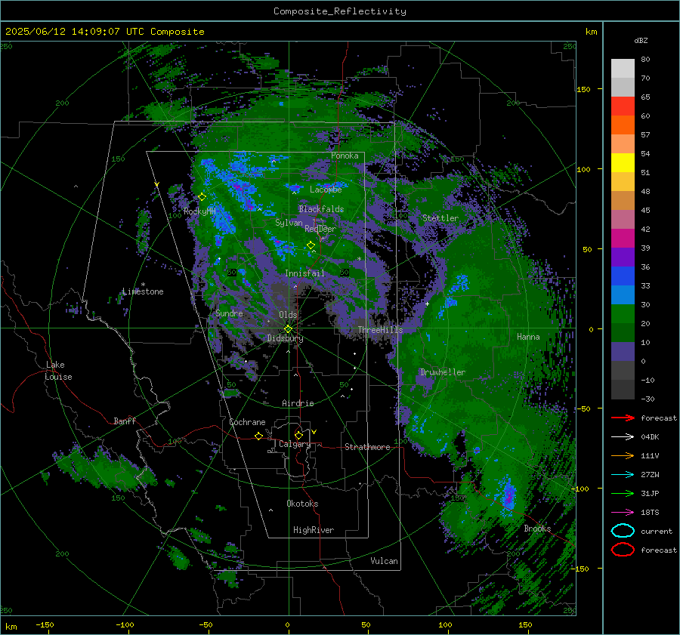
Task: Click the Lacombe city label
Action: pyautogui.click(x=326, y=190)
